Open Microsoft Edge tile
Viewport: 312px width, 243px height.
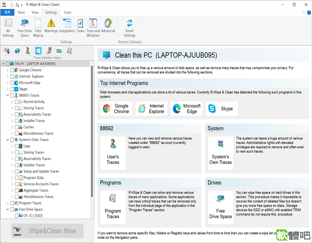coord(187,109)
